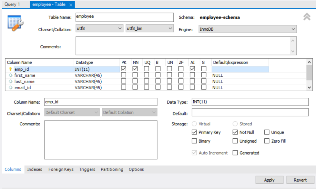Click table comments scroll down arrow
This screenshot has height=189, width=316.
pyautogui.click(x=293, y=51)
